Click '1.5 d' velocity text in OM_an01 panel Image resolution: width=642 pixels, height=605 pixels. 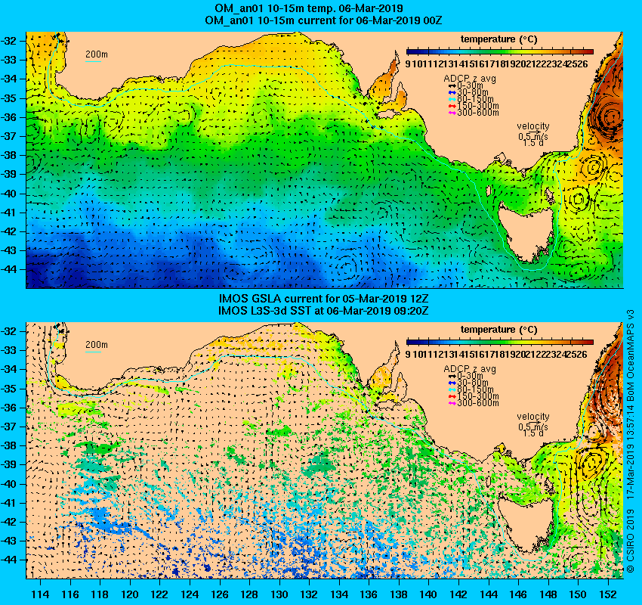(533, 143)
